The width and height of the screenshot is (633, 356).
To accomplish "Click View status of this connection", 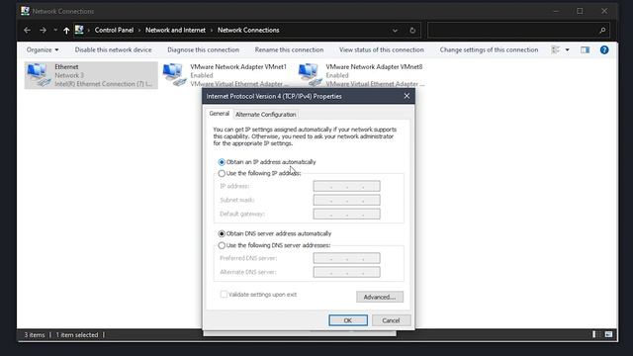I will point(382,50).
